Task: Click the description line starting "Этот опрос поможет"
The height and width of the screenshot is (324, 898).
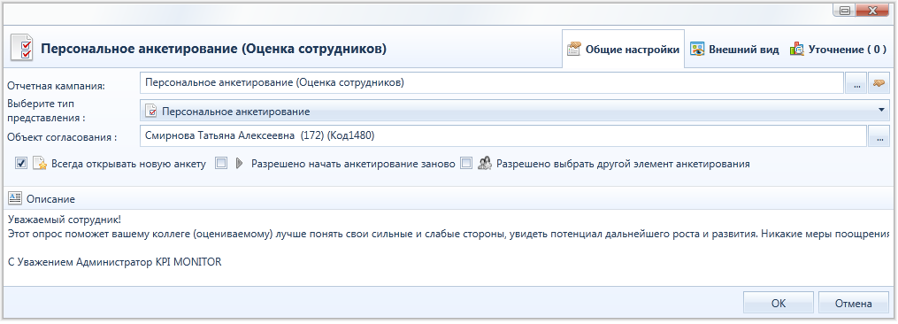Action: (449, 234)
